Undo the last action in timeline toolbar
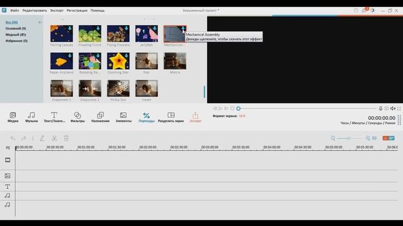The image size is (403, 226). click(13, 138)
